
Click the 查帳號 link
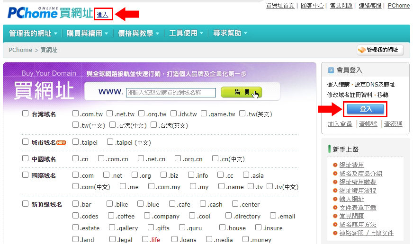click(368, 124)
